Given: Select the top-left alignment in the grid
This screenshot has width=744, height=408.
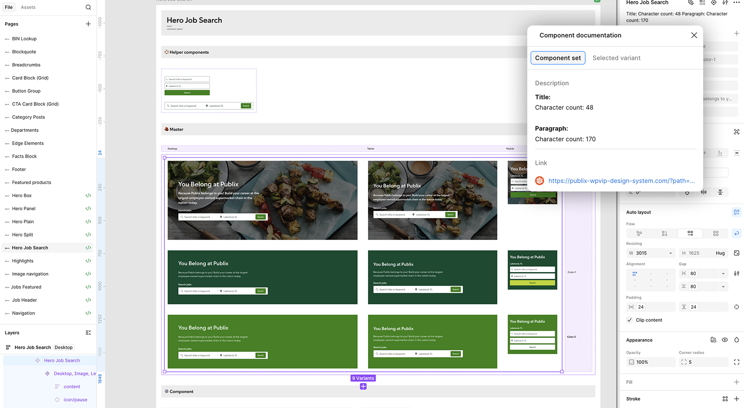Looking at the screenshot, I should [634, 274].
